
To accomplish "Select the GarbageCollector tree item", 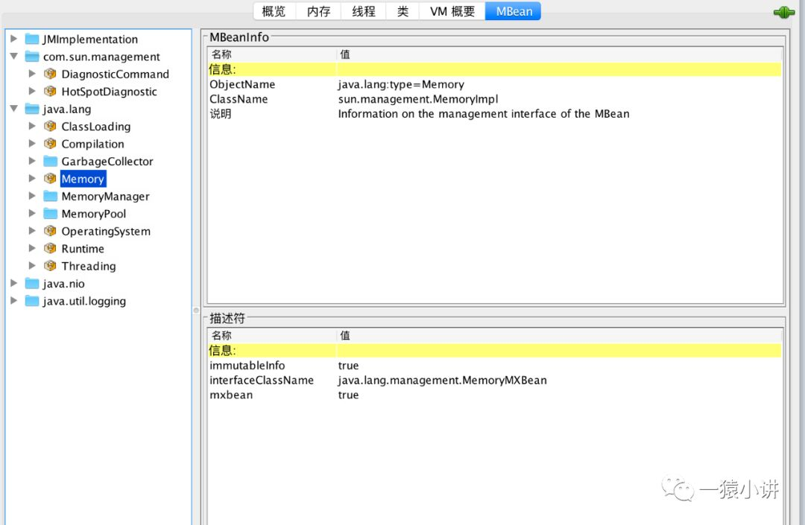I will pyautogui.click(x=107, y=161).
